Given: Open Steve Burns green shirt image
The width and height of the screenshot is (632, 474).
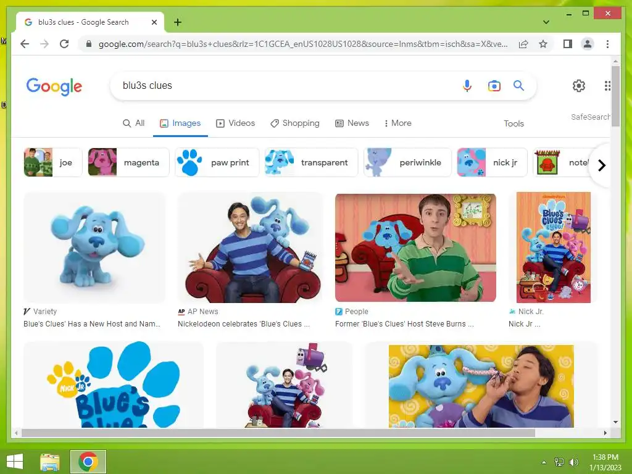Looking at the screenshot, I should pyautogui.click(x=415, y=247).
